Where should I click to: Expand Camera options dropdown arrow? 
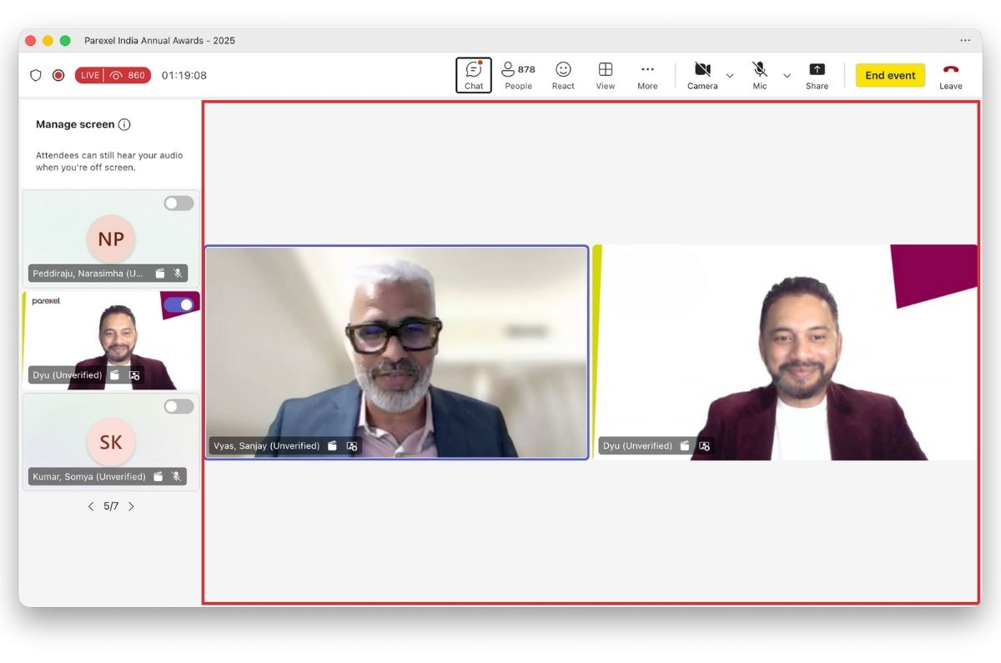click(730, 76)
